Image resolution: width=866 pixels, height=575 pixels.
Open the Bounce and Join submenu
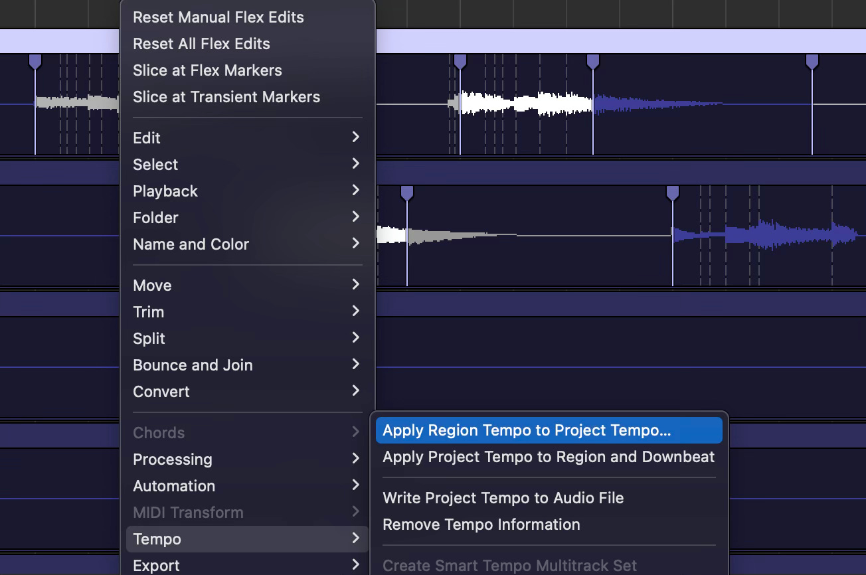(x=247, y=365)
